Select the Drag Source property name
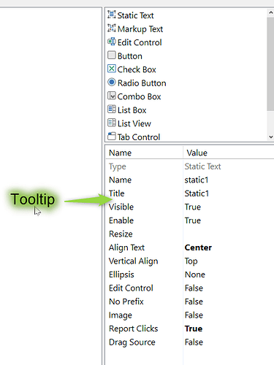 (132, 342)
